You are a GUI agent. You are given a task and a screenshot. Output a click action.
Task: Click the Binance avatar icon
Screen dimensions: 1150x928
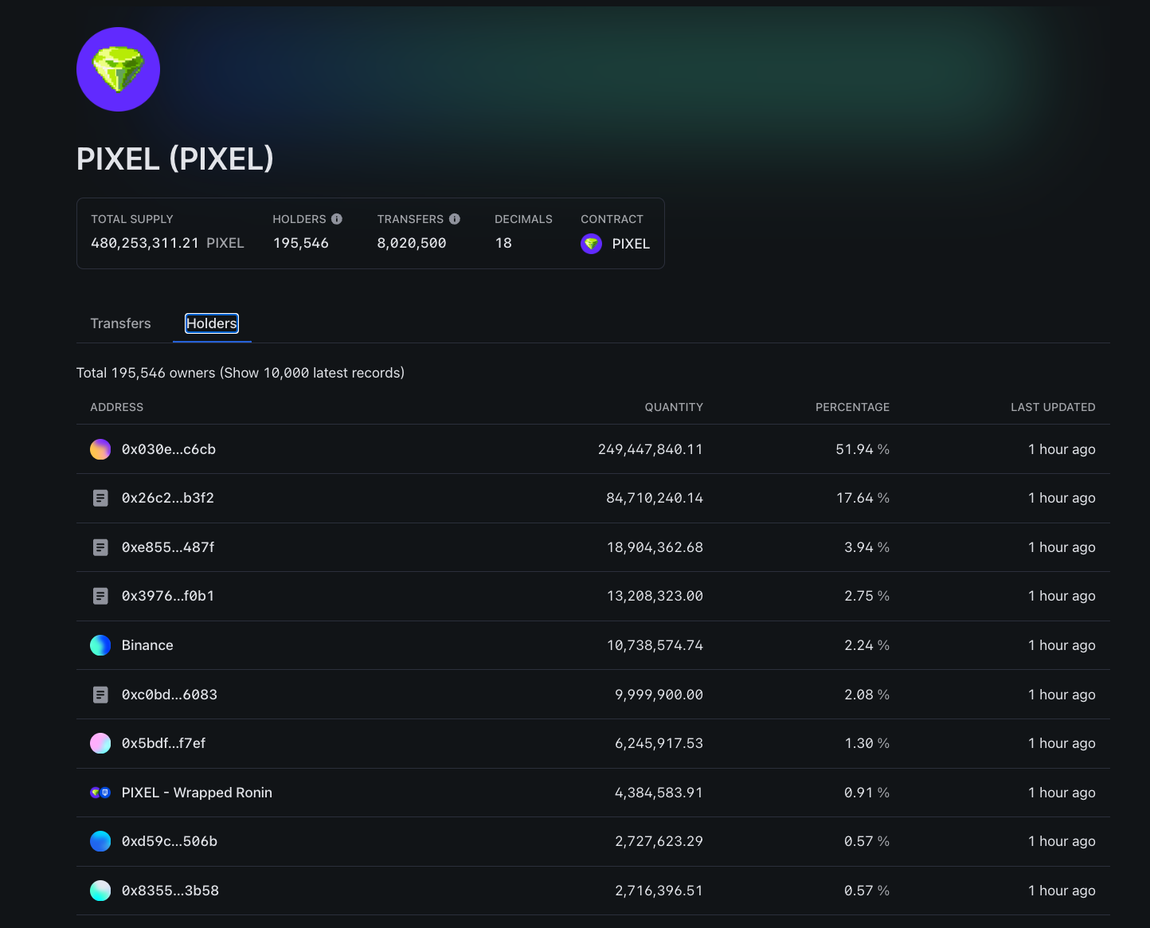100,645
